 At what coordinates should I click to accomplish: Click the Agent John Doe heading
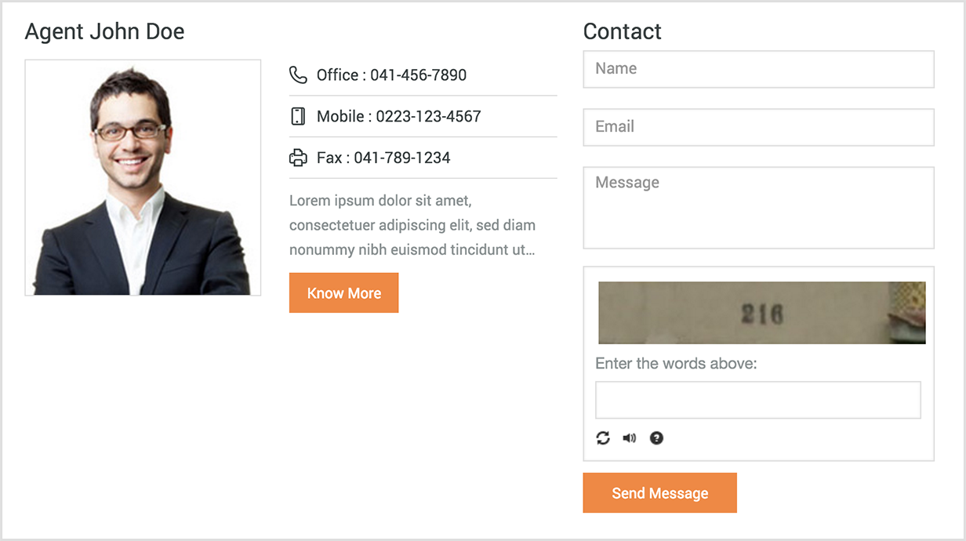point(105,31)
